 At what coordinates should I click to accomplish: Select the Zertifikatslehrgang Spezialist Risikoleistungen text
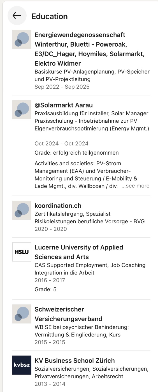(x=90, y=218)
